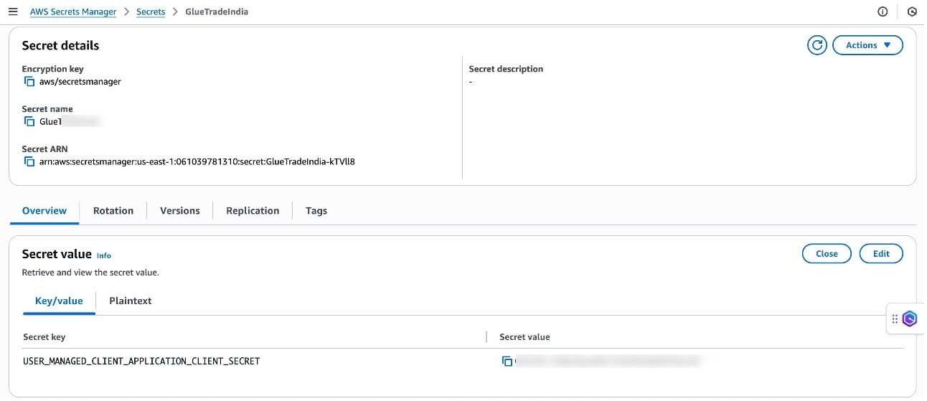Edit the secret value
Viewport: 927px width, 401px height.
pos(881,254)
